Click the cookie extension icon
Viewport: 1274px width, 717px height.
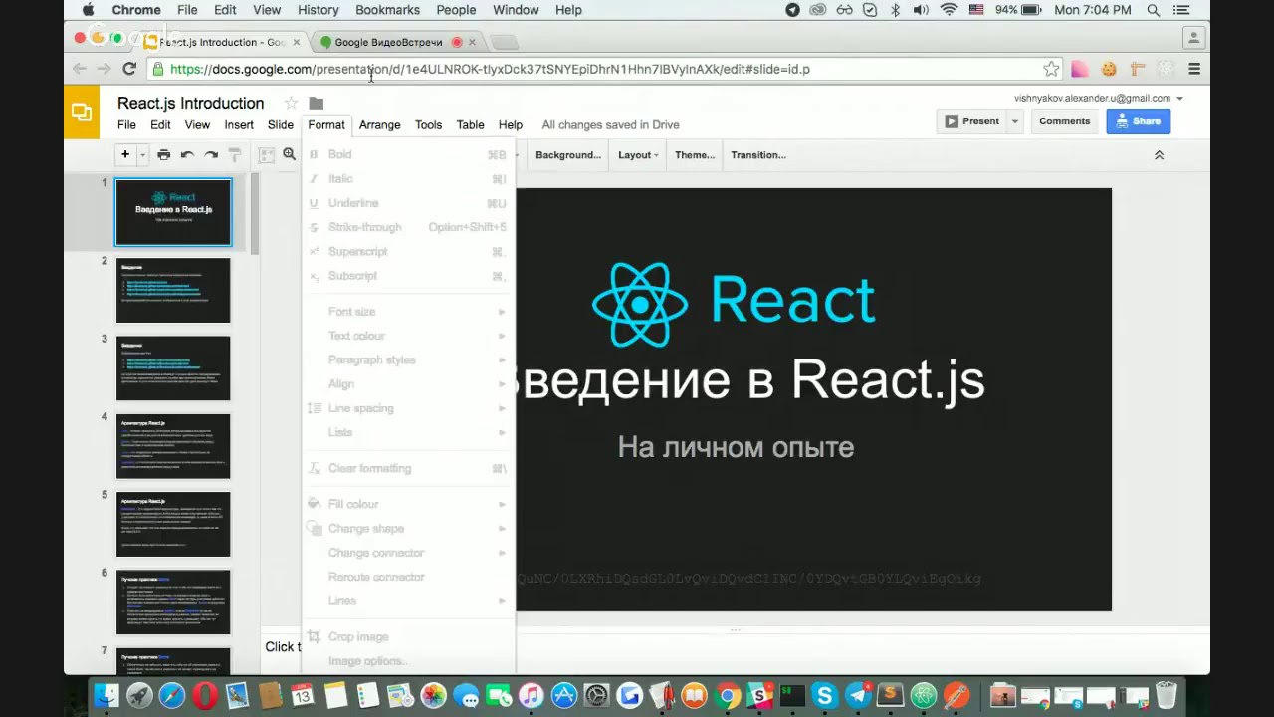(x=1108, y=69)
